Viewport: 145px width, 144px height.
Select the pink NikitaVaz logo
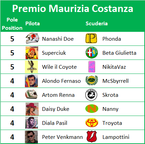click(92, 67)
